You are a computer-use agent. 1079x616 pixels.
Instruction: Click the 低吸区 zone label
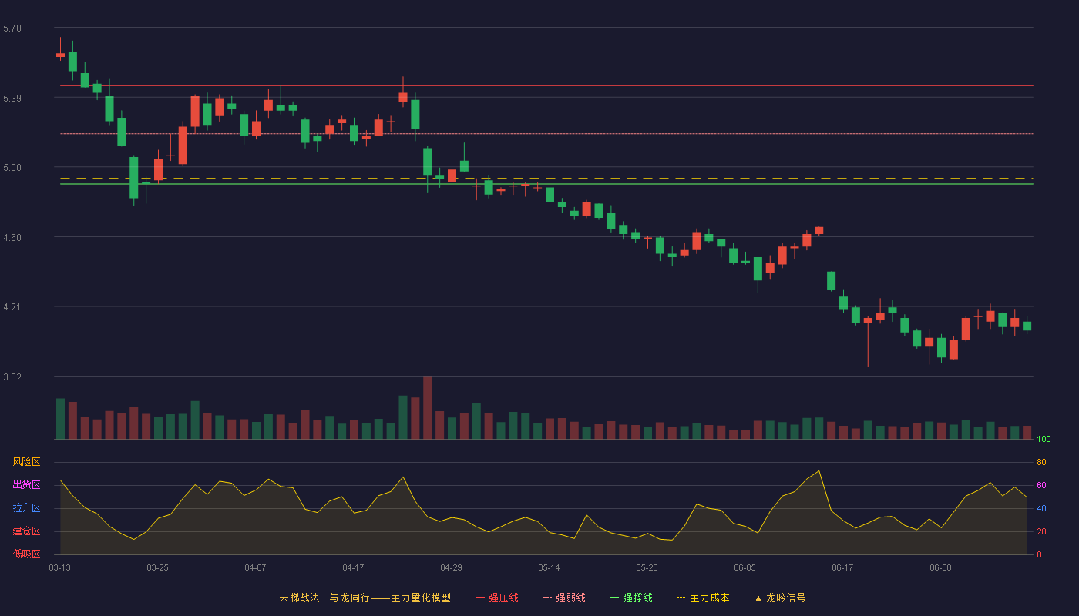(x=26, y=554)
